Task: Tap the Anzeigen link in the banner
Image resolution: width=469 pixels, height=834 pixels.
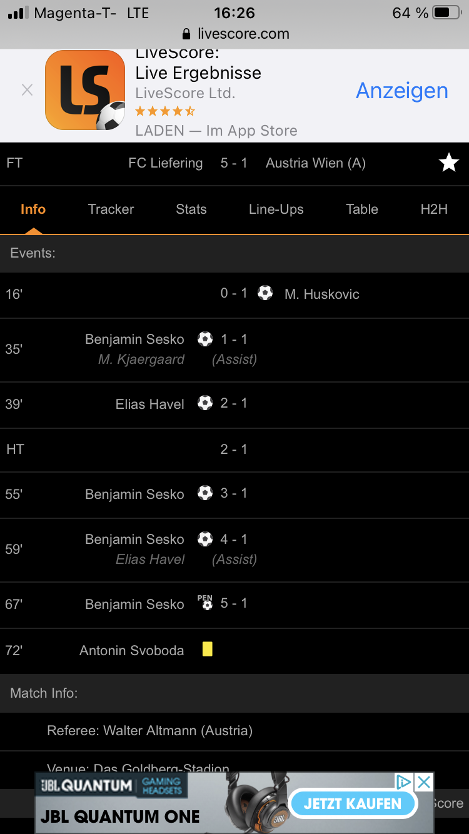Action: tap(402, 91)
